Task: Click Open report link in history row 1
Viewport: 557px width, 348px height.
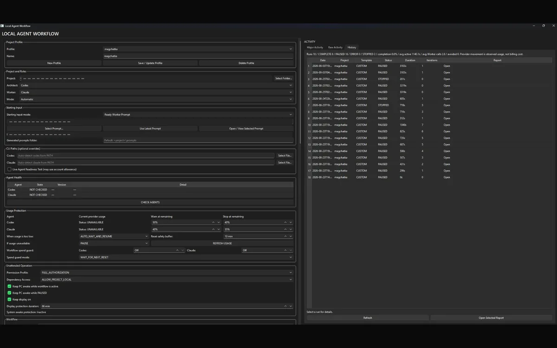Action: click(x=447, y=66)
